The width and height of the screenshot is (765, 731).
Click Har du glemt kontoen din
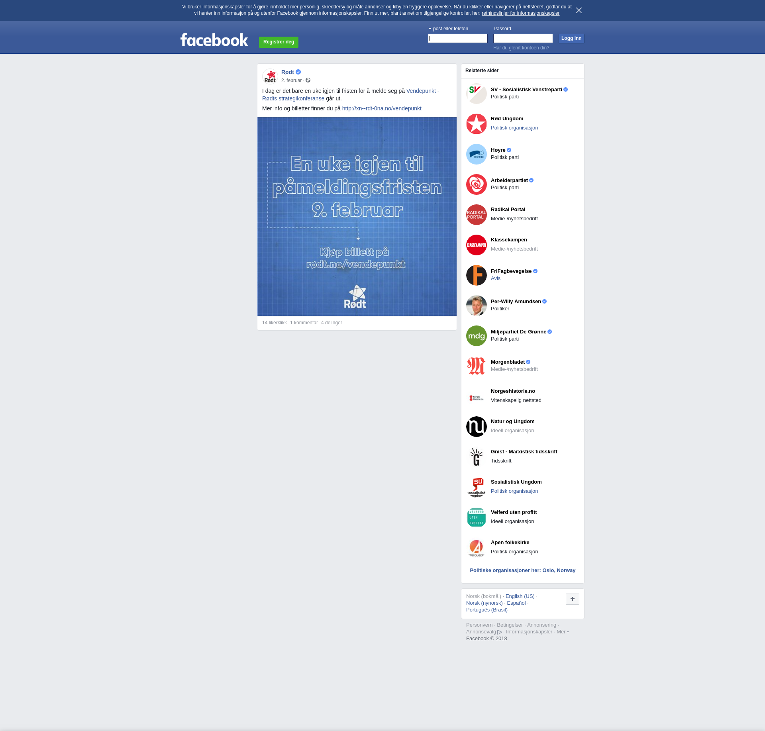point(521,48)
